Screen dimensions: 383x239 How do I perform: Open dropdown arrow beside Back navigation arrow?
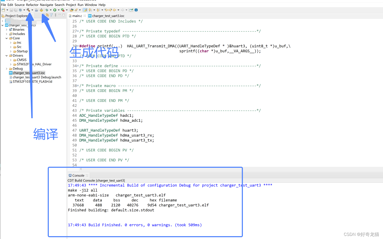point(118,10)
